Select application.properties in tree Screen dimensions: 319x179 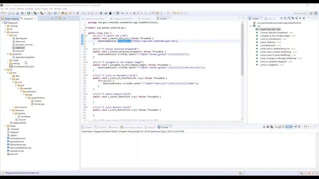tap(25, 57)
